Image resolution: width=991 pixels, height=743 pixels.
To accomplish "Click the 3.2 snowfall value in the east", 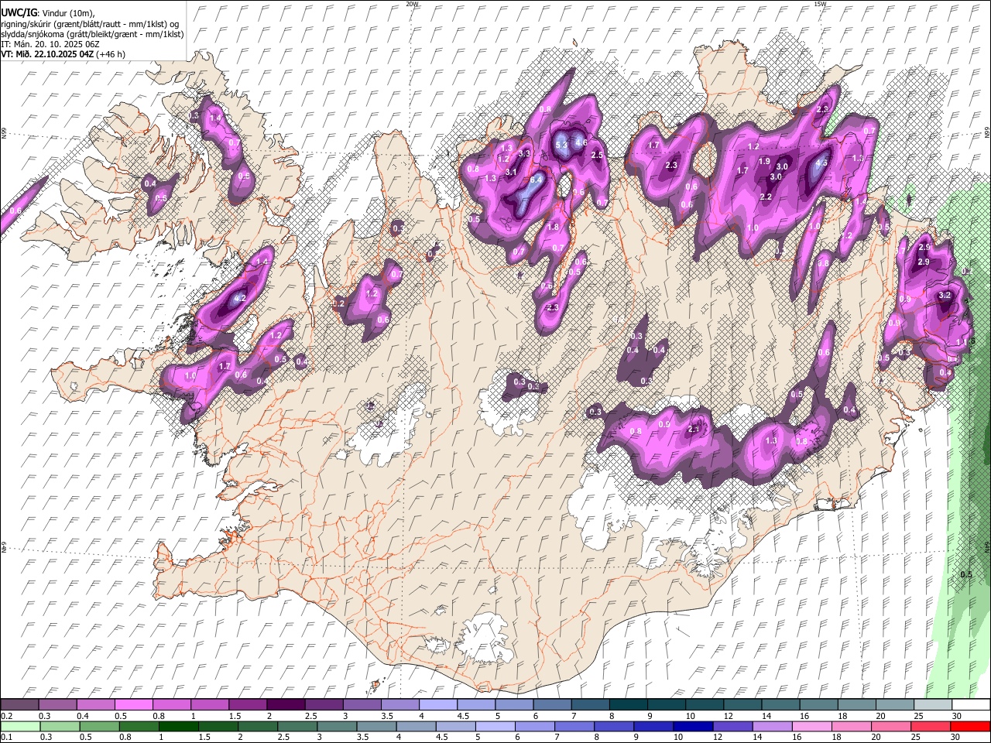I will coord(945,296).
